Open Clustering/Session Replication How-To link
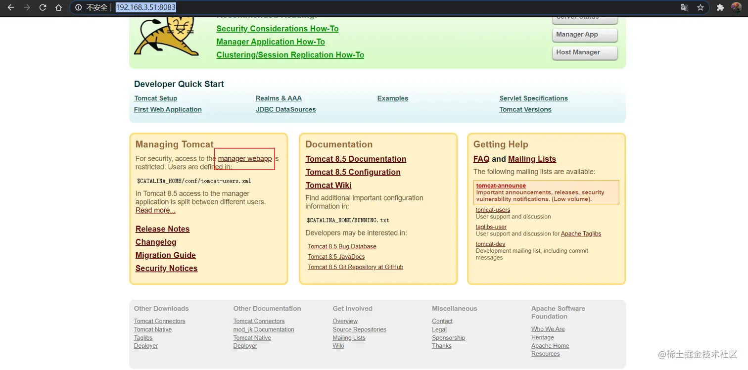The image size is (748, 370). click(x=290, y=55)
